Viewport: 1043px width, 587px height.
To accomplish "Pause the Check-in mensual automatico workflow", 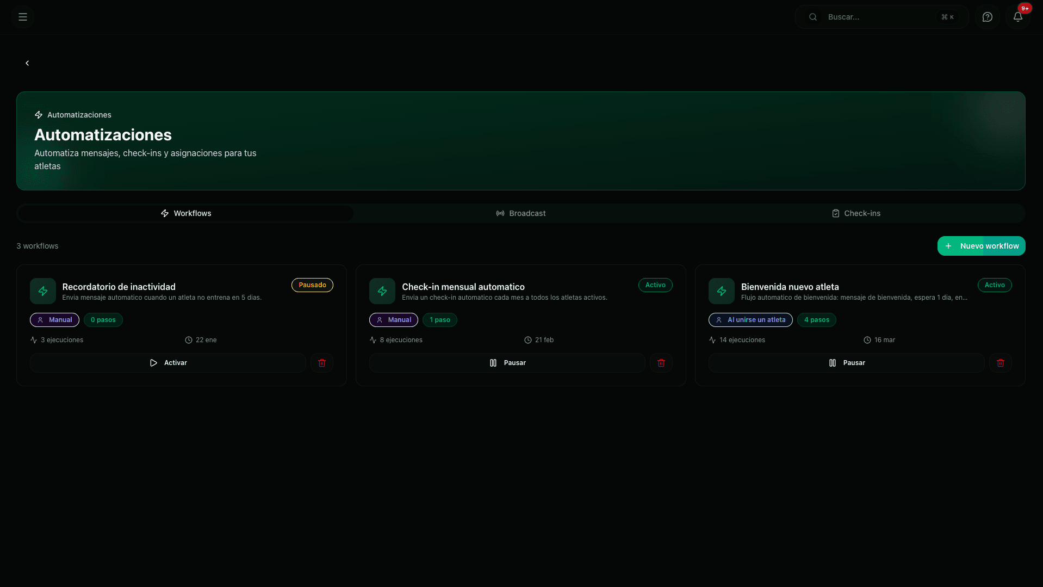I will 507,362.
